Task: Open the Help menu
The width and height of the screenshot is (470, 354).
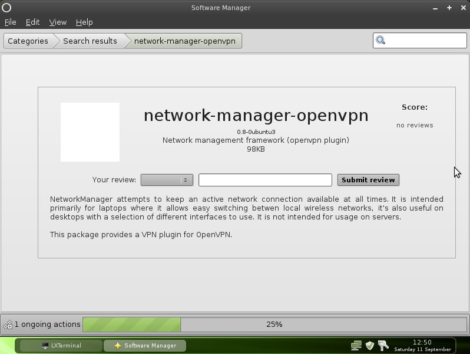Action: click(84, 22)
